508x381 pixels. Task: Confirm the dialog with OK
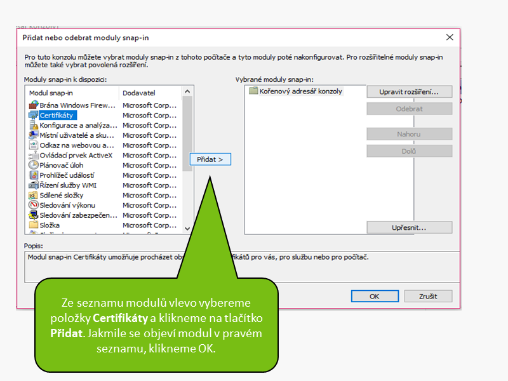(x=374, y=296)
